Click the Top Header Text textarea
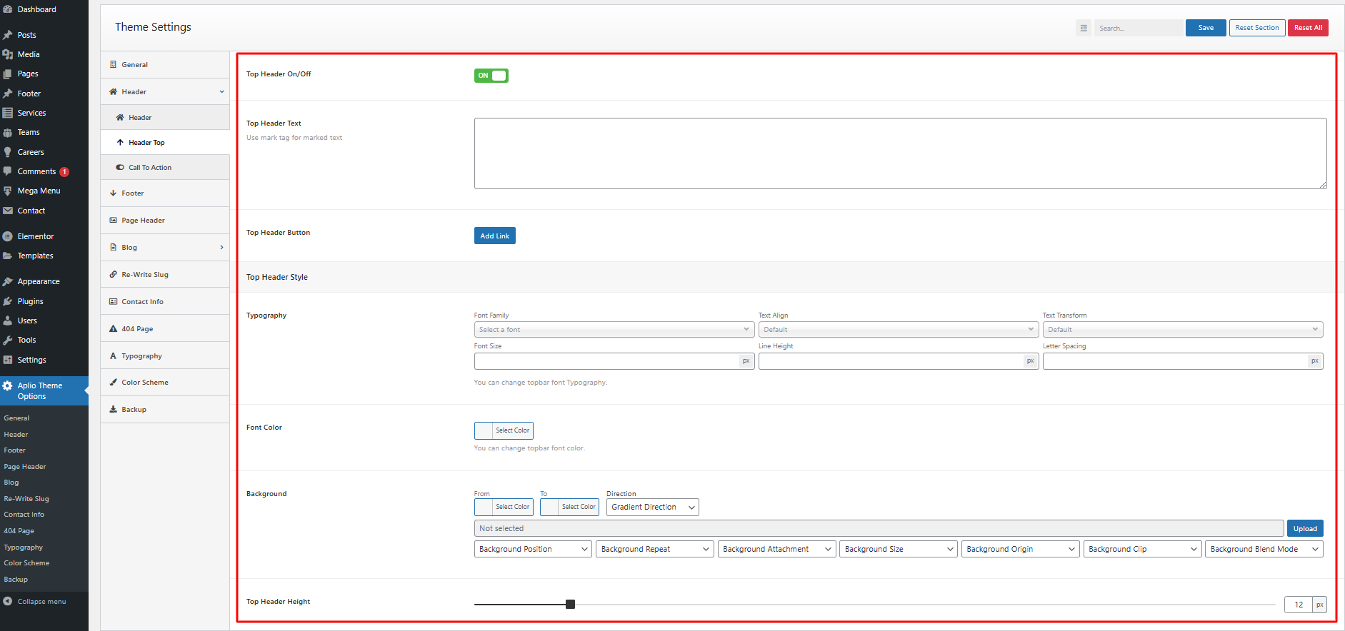Image resolution: width=1345 pixels, height=631 pixels. [x=900, y=153]
